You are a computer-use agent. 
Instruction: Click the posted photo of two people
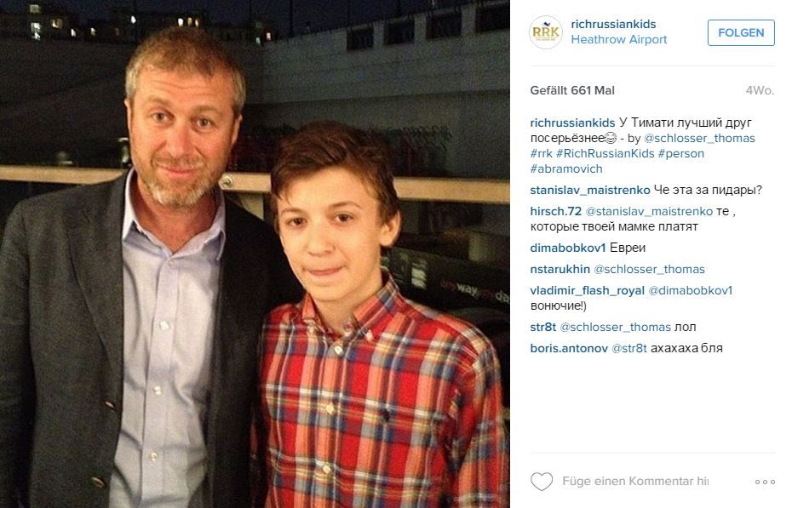(255, 254)
